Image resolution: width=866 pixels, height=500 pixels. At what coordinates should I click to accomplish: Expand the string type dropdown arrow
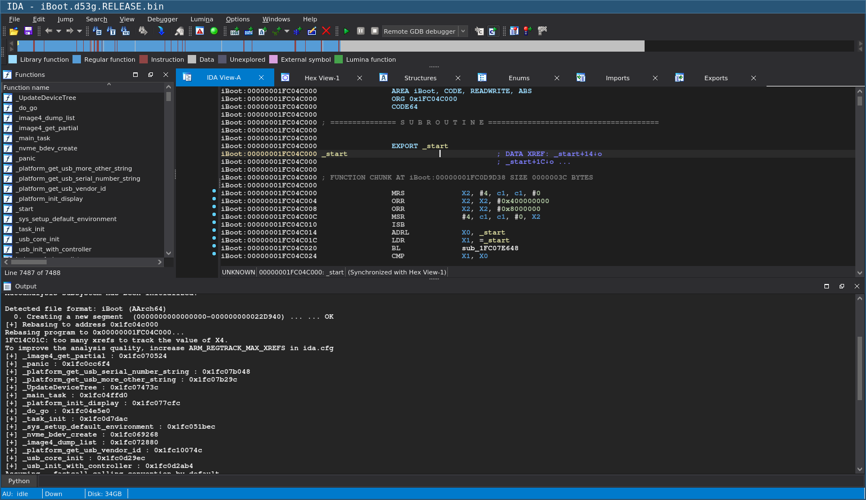(287, 31)
